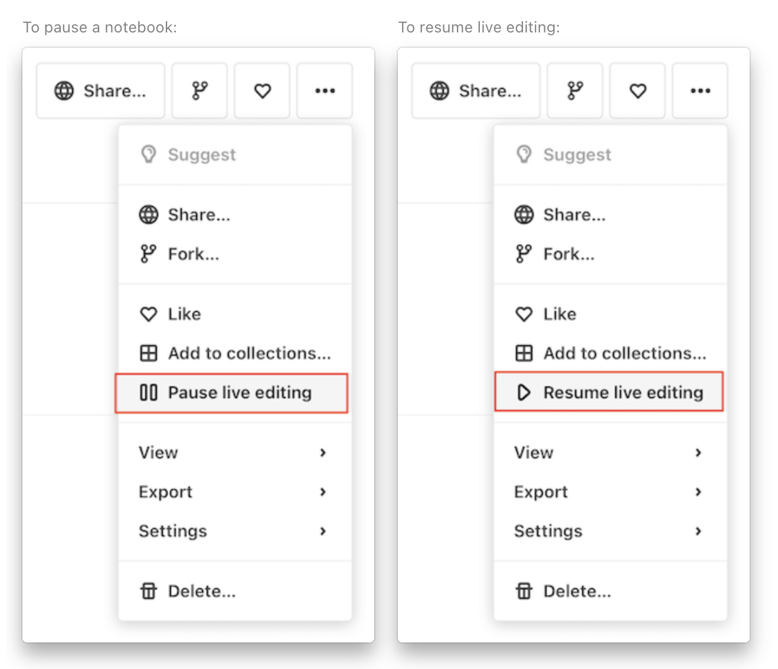Select Add to collections in the left menu

click(249, 353)
